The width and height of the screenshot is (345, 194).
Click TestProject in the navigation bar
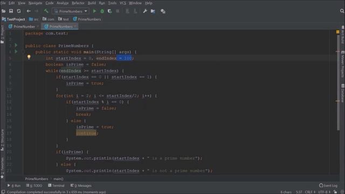(x=13, y=19)
